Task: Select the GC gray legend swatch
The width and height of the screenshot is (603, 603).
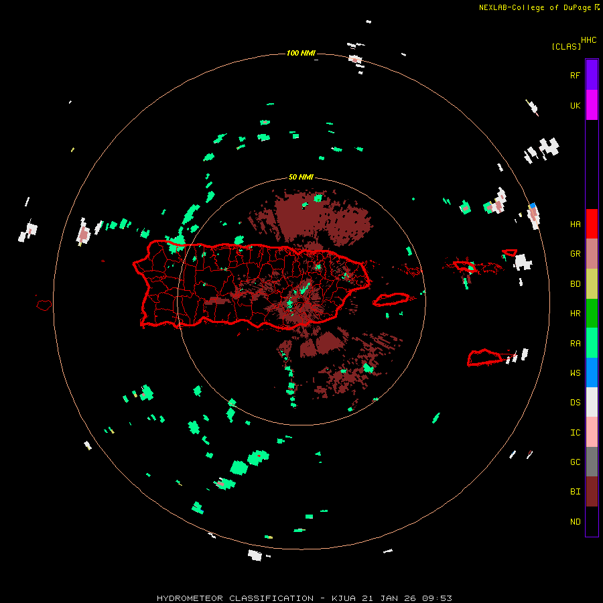Action: [x=592, y=462]
